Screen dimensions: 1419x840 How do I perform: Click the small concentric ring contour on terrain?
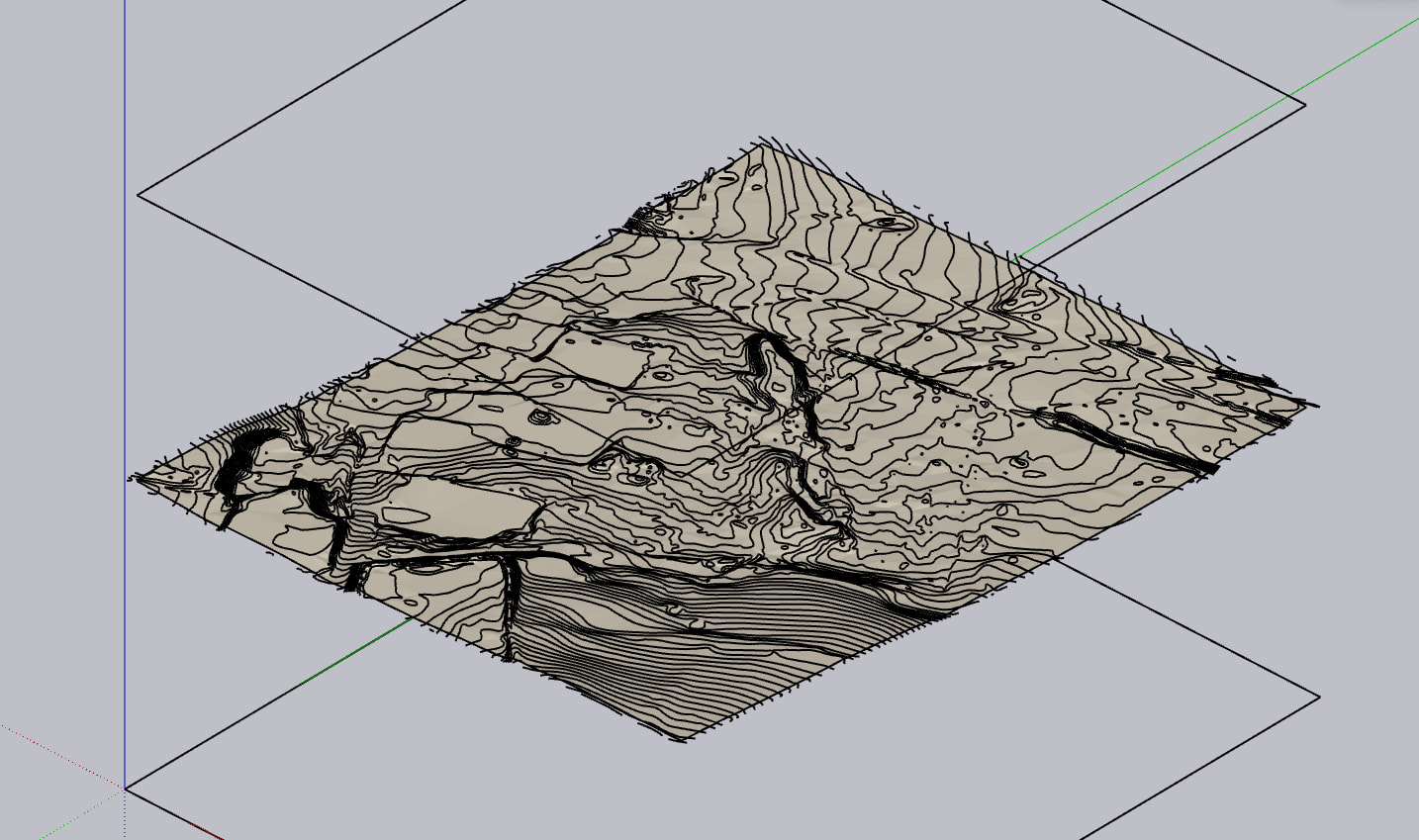(539, 418)
